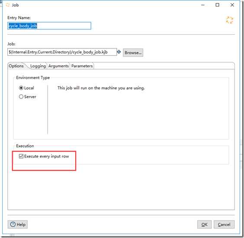Click the 'Environment Type' group label
This screenshot has width=244, height=238.
click(33, 77)
